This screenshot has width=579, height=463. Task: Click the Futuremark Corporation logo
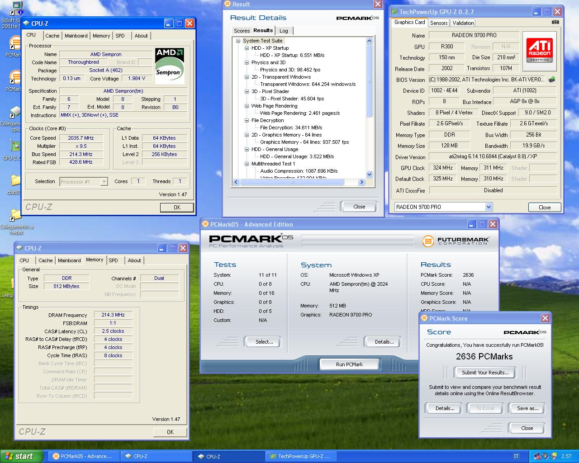[x=456, y=241]
